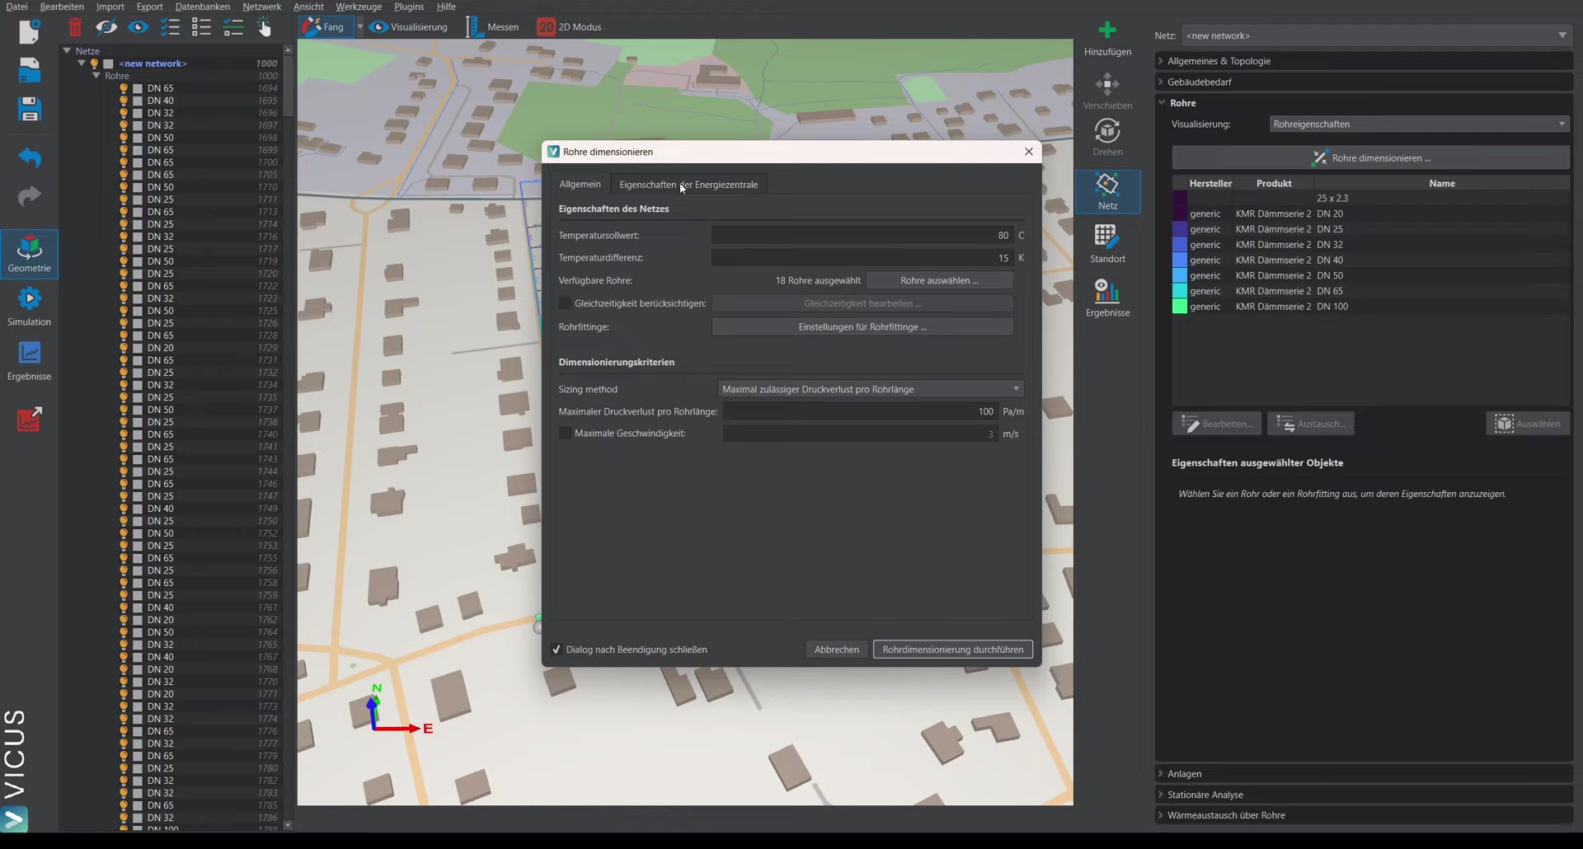Screen dimensions: 1583x849
Task: Click the blue eye show icon in the tree toolbar
Action: coord(138,27)
